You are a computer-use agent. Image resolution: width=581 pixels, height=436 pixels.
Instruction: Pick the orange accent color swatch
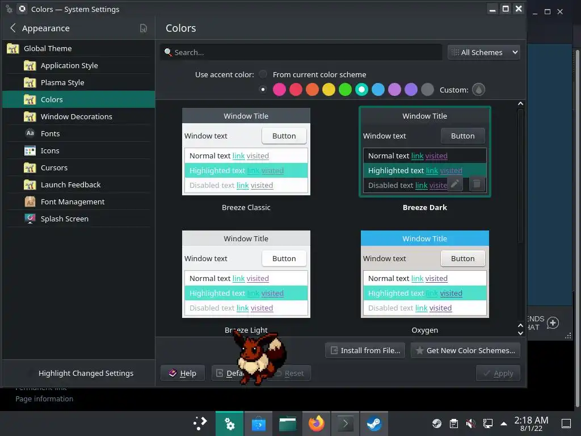point(312,89)
